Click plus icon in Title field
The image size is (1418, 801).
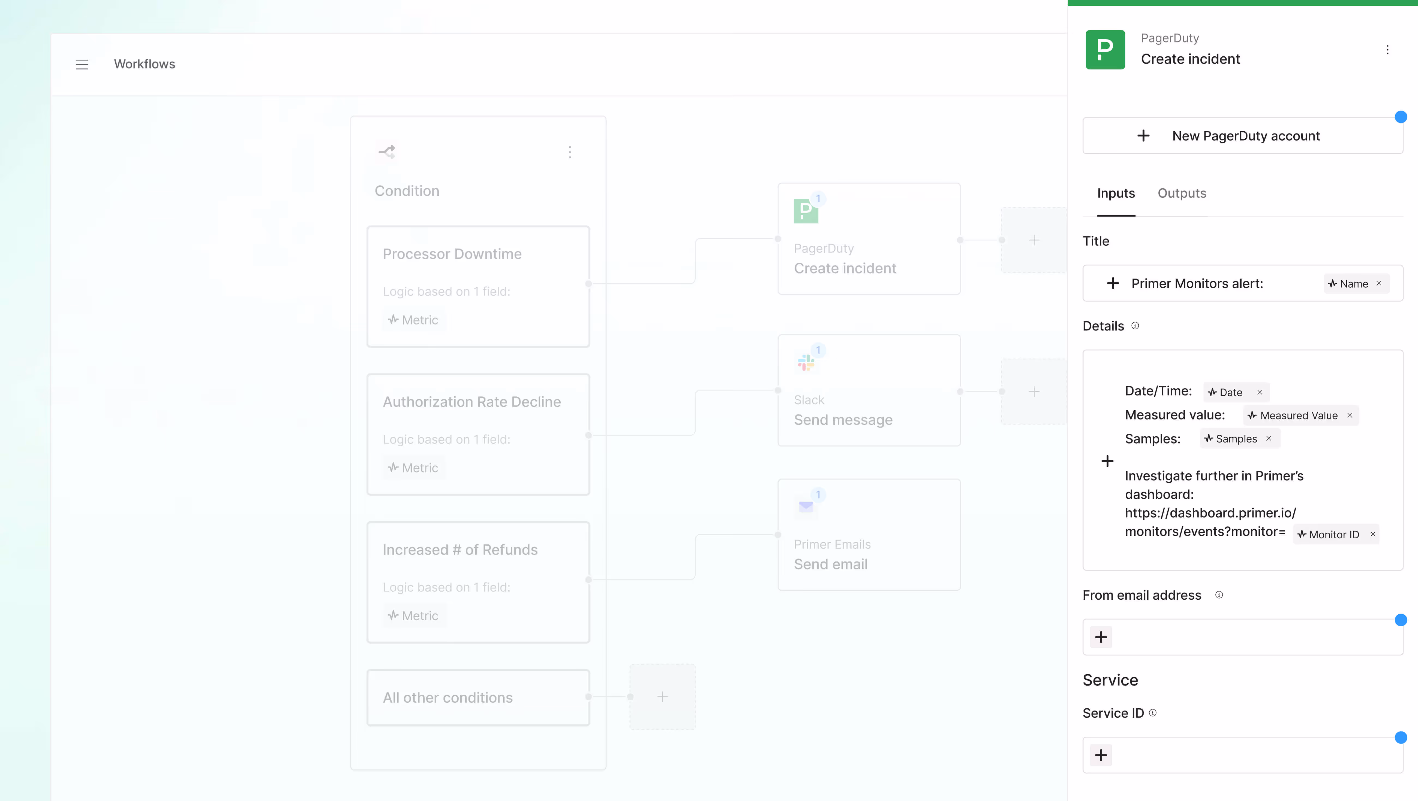click(x=1113, y=283)
